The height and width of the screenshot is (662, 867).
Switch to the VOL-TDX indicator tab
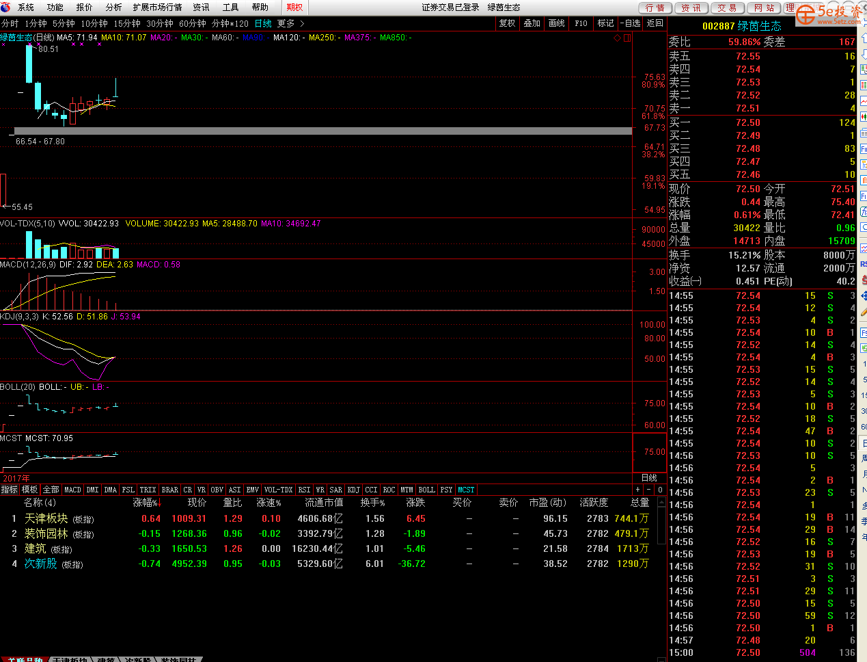coord(278,490)
